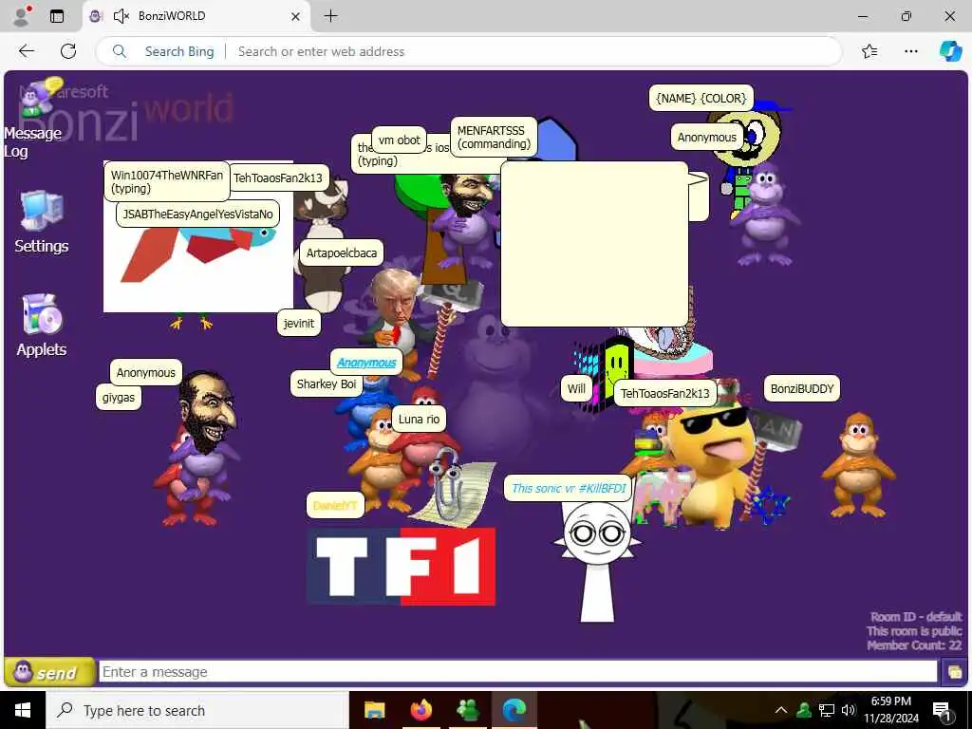Select the BonziWORLD browser tab
Screen dimensions: 972x729
click(x=196, y=16)
